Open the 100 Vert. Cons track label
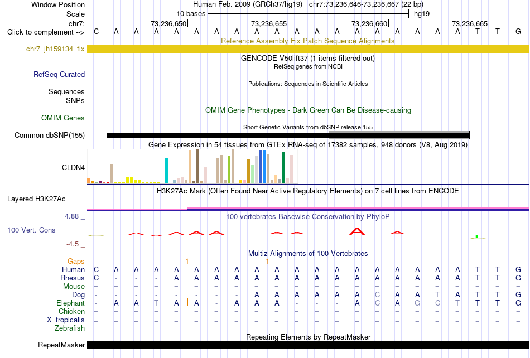Viewport: 530px width, 358px height. click(31, 230)
